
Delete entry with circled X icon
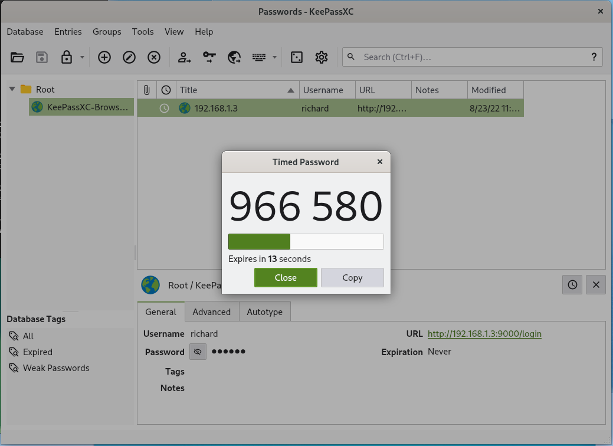pyautogui.click(x=154, y=57)
